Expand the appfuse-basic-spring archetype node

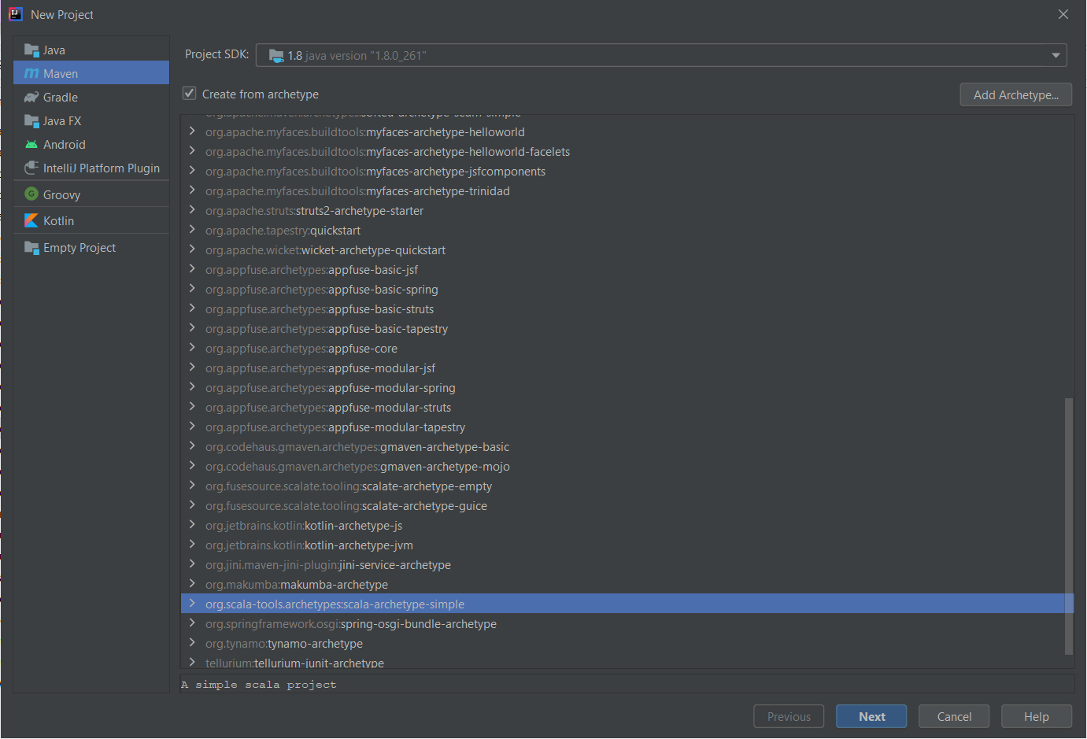pyautogui.click(x=191, y=289)
